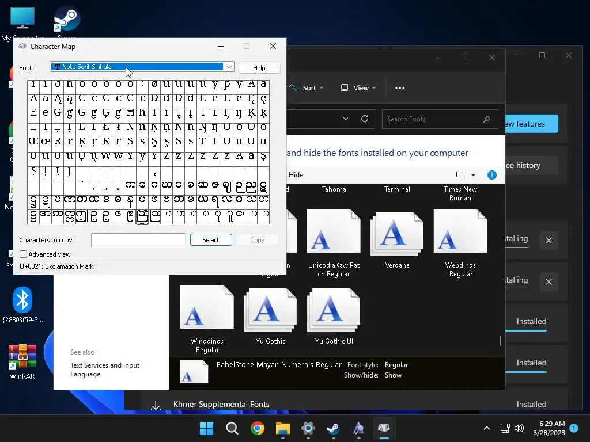
Task: Show hidden system tray icons
Action: tap(486, 428)
